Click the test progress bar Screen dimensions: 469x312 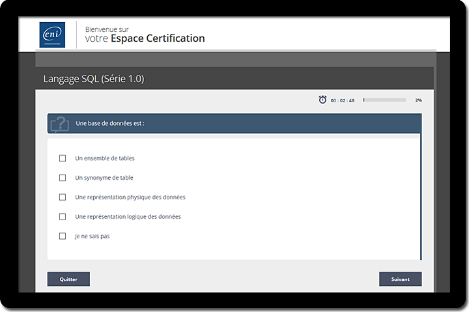coord(384,100)
